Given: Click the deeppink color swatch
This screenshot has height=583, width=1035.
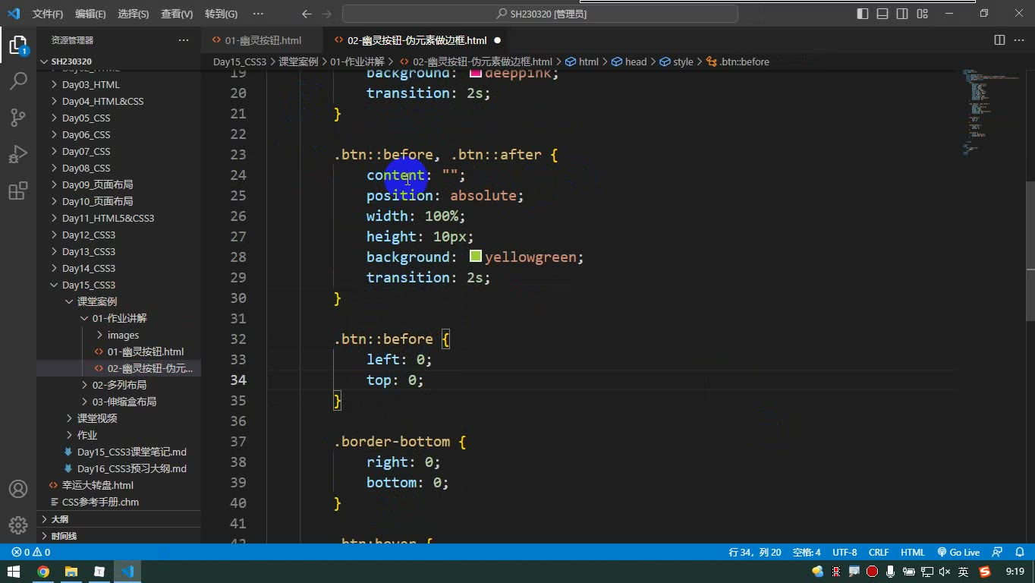Looking at the screenshot, I should [x=476, y=74].
